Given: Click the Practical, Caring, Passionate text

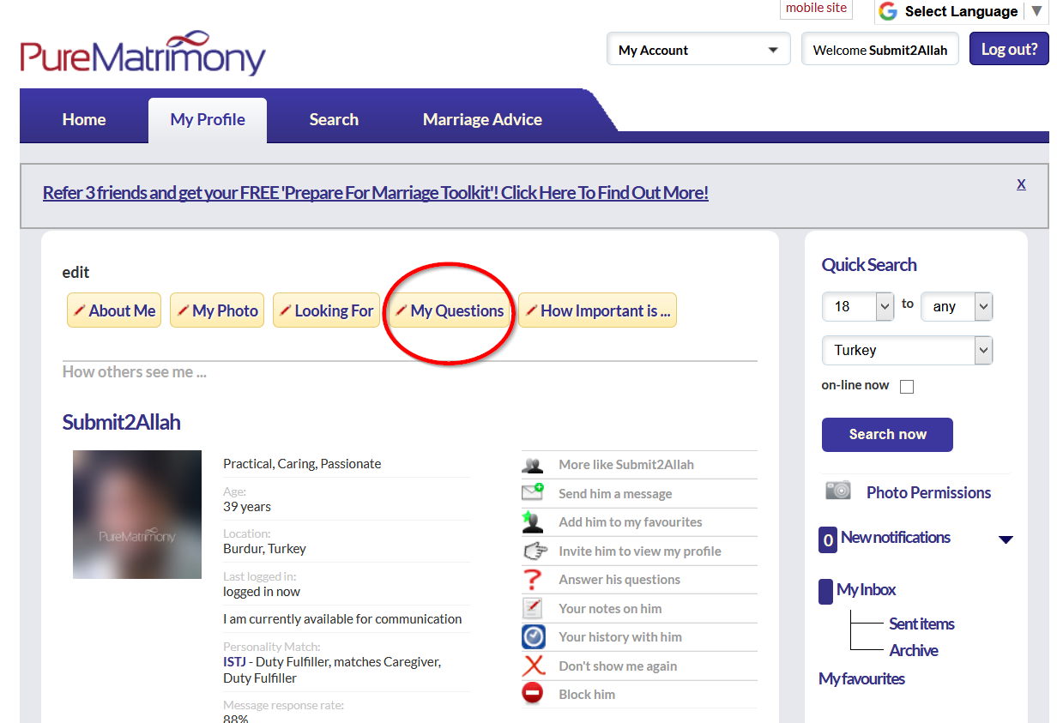Looking at the screenshot, I should click(x=302, y=463).
